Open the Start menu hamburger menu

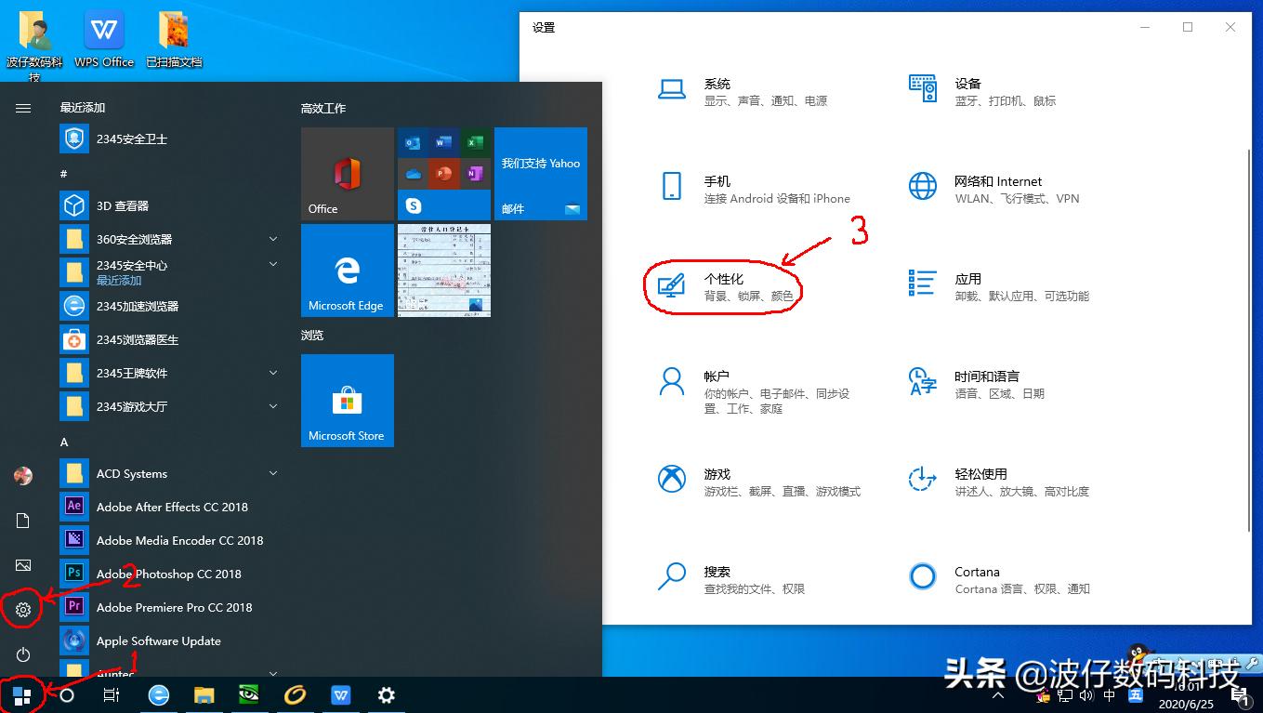click(22, 108)
